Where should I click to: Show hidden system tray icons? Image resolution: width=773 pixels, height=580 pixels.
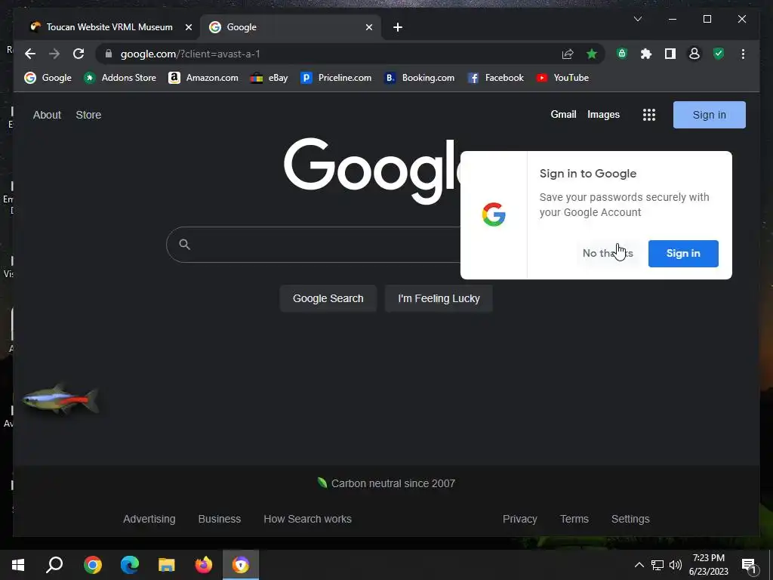[x=639, y=565]
